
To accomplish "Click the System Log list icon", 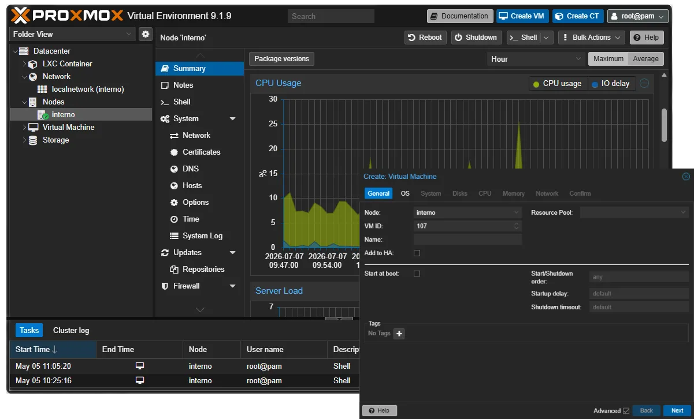I will (x=174, y=236).
